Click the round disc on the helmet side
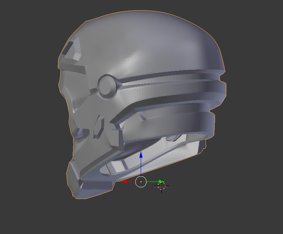 (x=107, y=87)
